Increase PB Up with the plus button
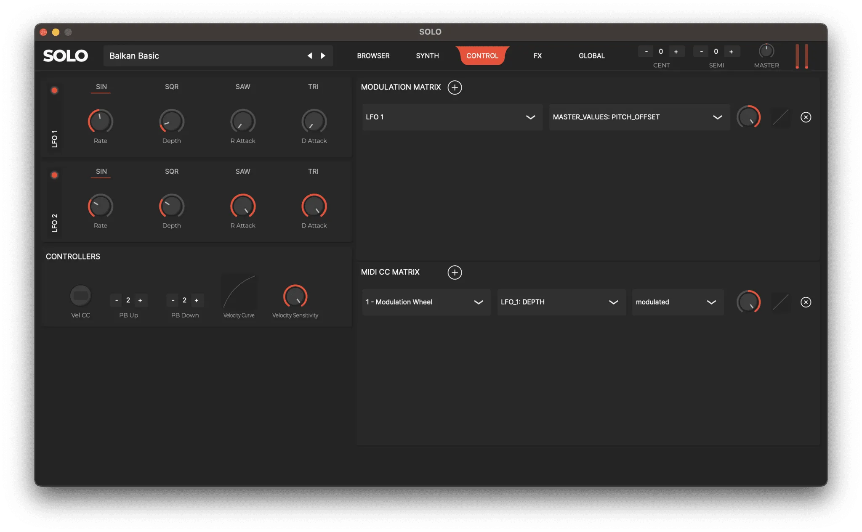 coord(140,300)
